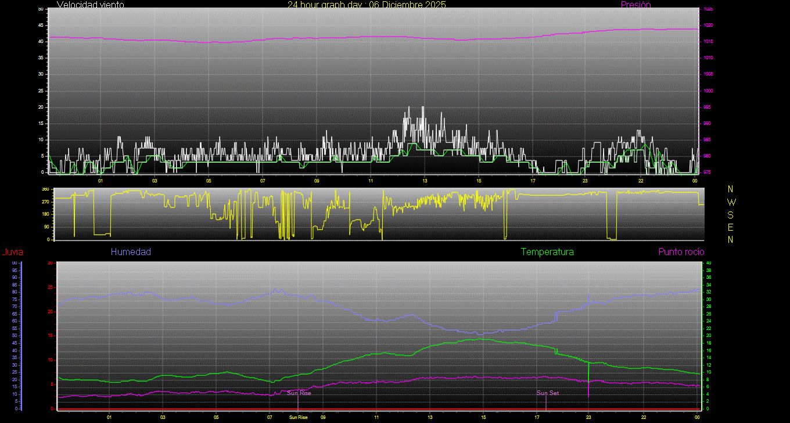This screenshot has height=423, width=790.
Task: Click the 'E' wind direction letter
Action: click(x=731, y=227)
